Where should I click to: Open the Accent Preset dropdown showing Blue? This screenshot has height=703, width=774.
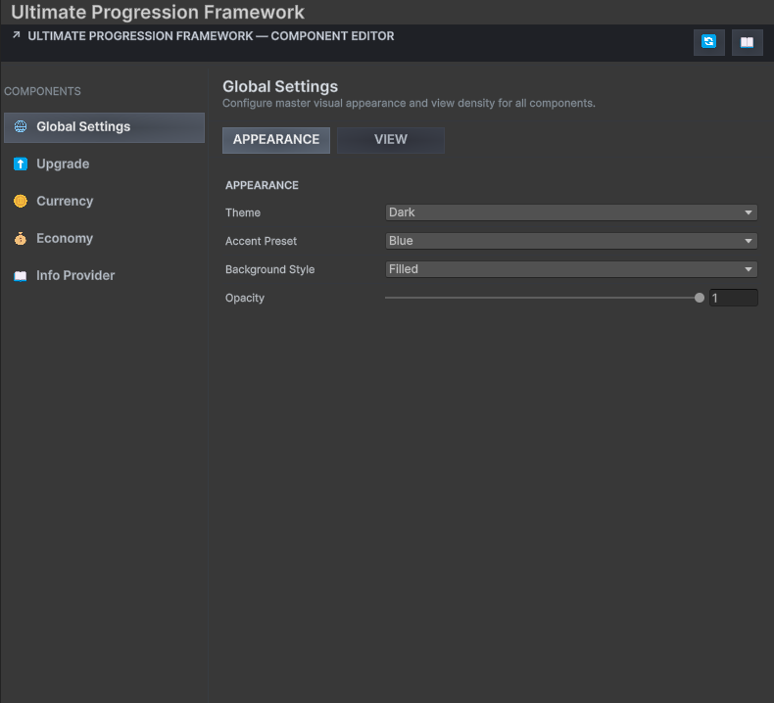571,241
